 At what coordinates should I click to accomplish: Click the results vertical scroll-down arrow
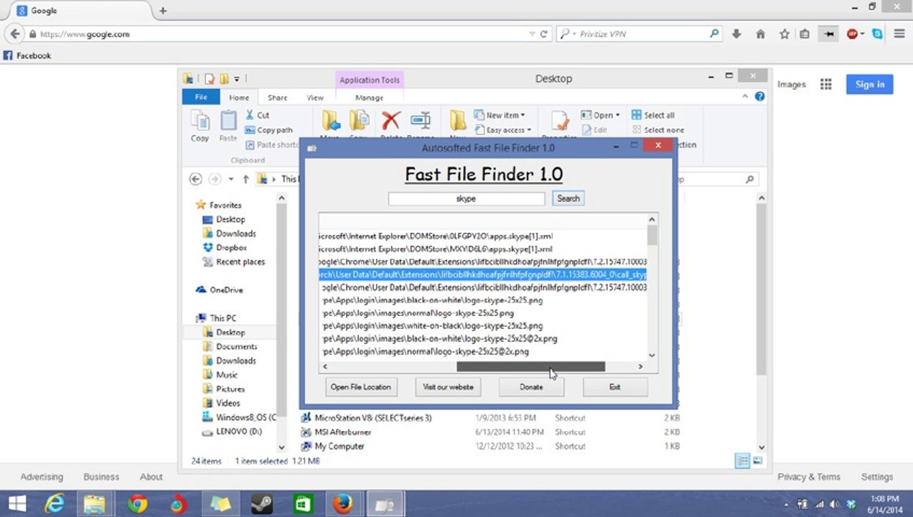[652, 354]
